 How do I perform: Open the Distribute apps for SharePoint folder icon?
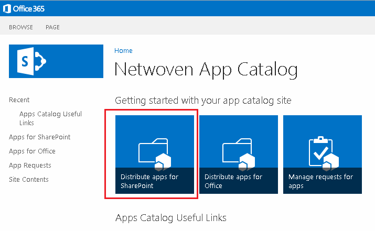[155, 155]
